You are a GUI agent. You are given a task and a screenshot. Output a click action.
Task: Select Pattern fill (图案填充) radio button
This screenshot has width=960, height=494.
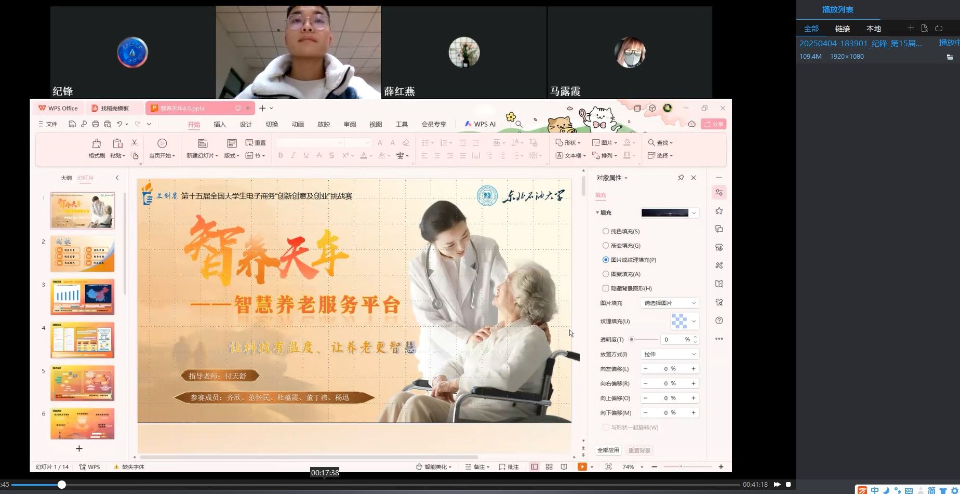tap(606, 274)
